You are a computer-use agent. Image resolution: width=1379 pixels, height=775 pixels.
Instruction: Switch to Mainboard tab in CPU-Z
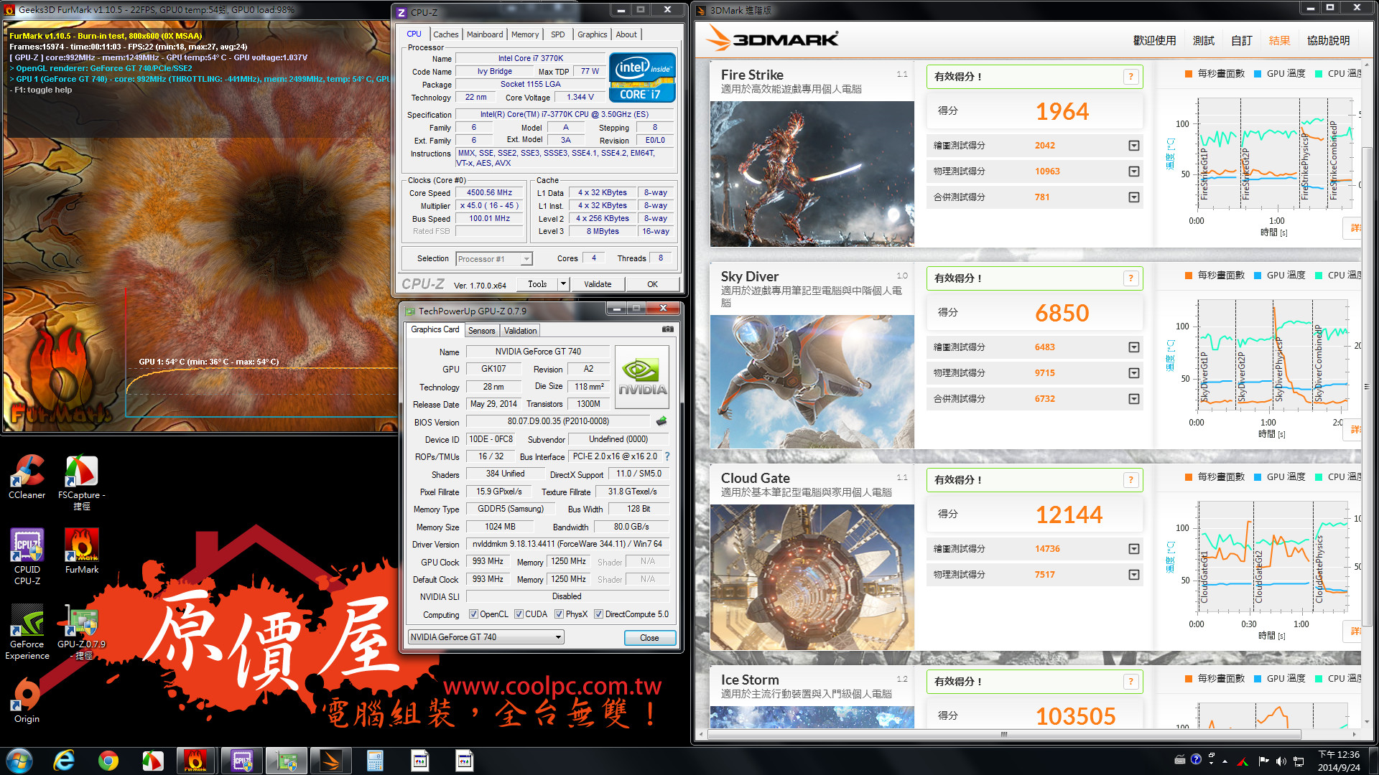[485, 34]
